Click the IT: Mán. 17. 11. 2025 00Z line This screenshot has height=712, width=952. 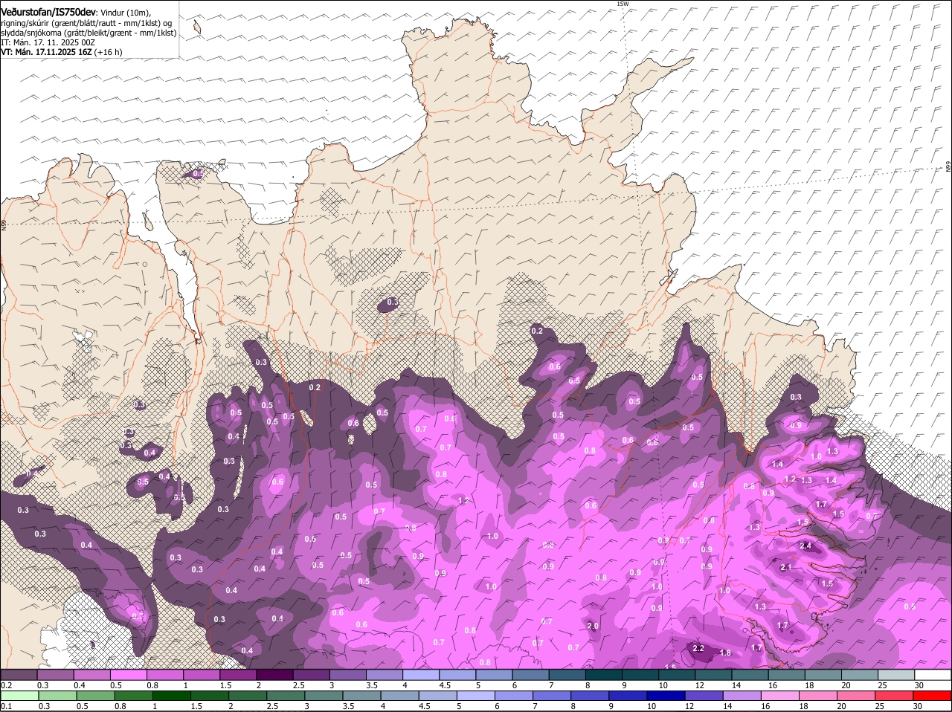point(48,42)
